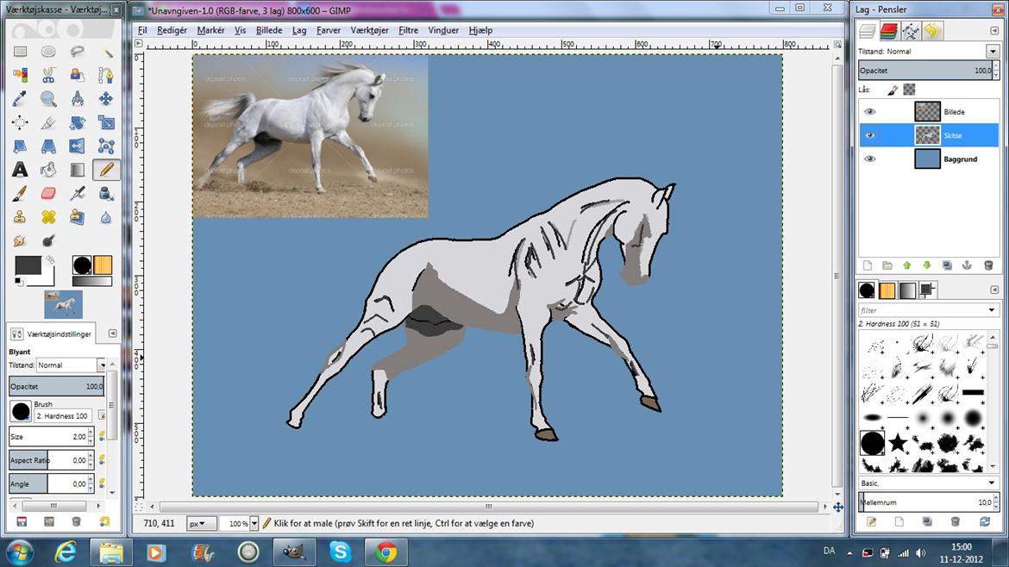Click the Windows Start button
This screenshot has height=567, width=1009.
pyautogui.click(x=19, y=551)
